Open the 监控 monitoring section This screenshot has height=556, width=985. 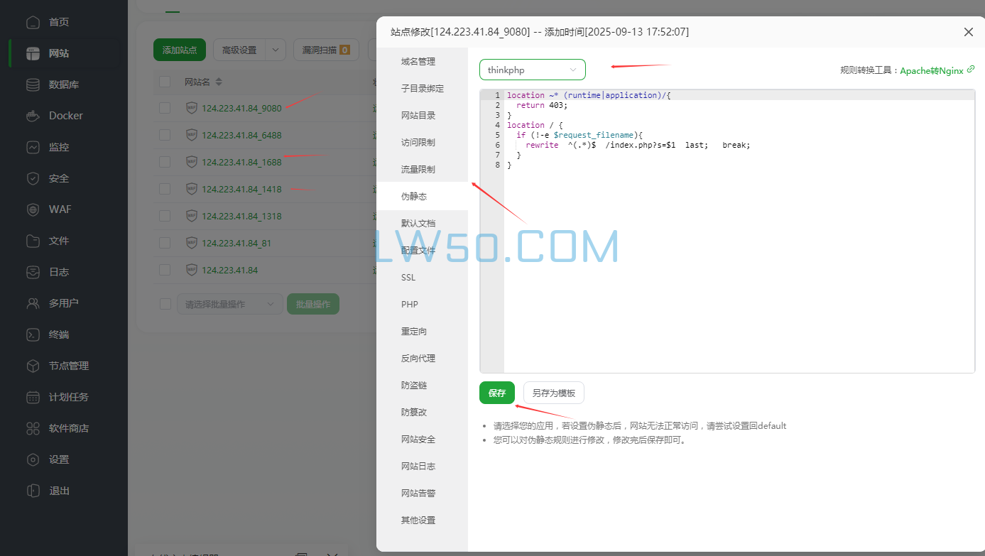64,147
